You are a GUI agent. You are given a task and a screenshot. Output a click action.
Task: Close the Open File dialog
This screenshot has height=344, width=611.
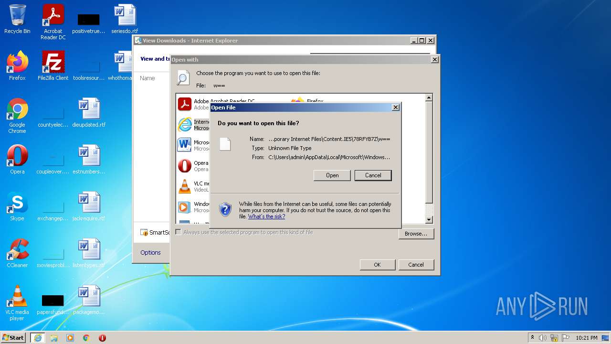(395, 107)
